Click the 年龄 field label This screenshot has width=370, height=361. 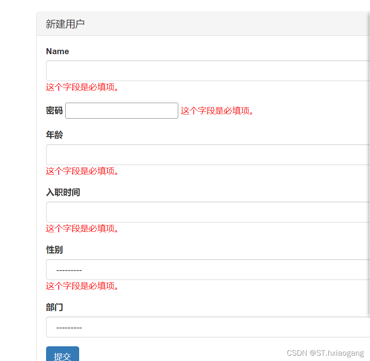click(x=54, y=135)
